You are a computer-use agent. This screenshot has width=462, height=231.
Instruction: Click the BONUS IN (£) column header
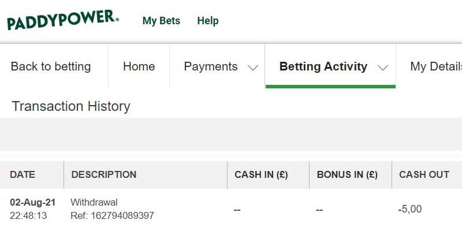point(347,174)
